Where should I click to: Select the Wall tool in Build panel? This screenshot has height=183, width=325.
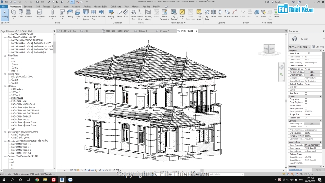14,14
